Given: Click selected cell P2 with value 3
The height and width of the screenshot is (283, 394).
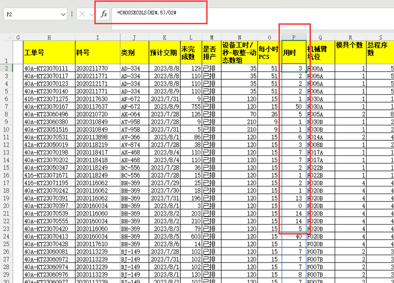Looking at the screenshot, I should pos(294,68).
